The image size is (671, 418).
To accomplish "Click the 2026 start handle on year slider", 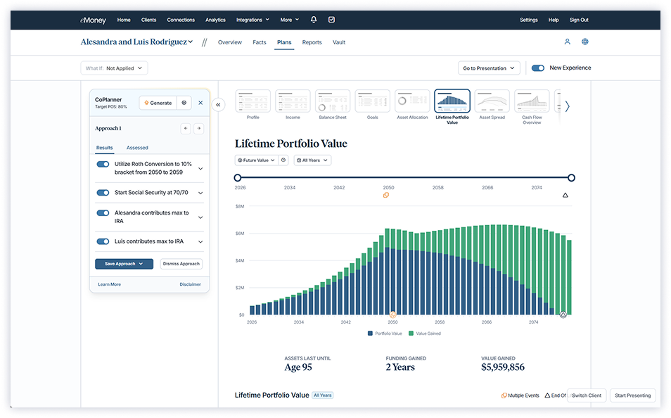I will pyautogui.click(x=238, y=178).
